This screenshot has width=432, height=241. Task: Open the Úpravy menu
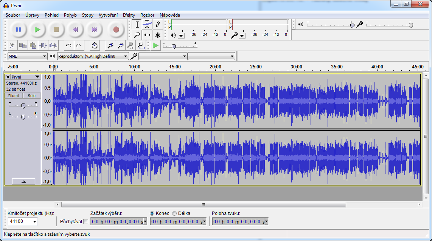point(32,15)
